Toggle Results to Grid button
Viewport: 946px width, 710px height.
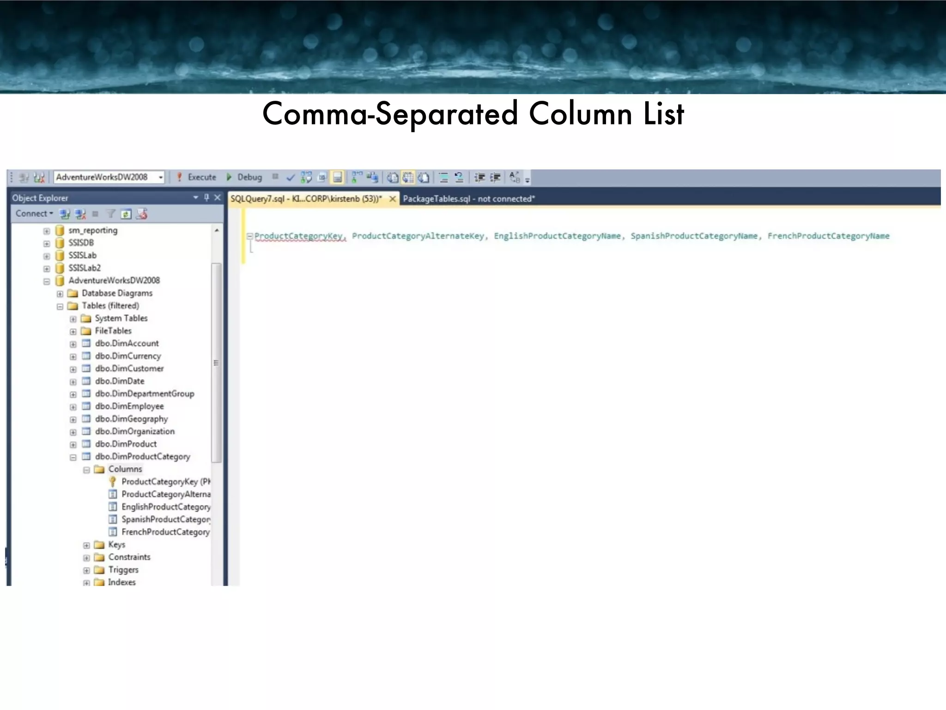(x=408, y=177)
